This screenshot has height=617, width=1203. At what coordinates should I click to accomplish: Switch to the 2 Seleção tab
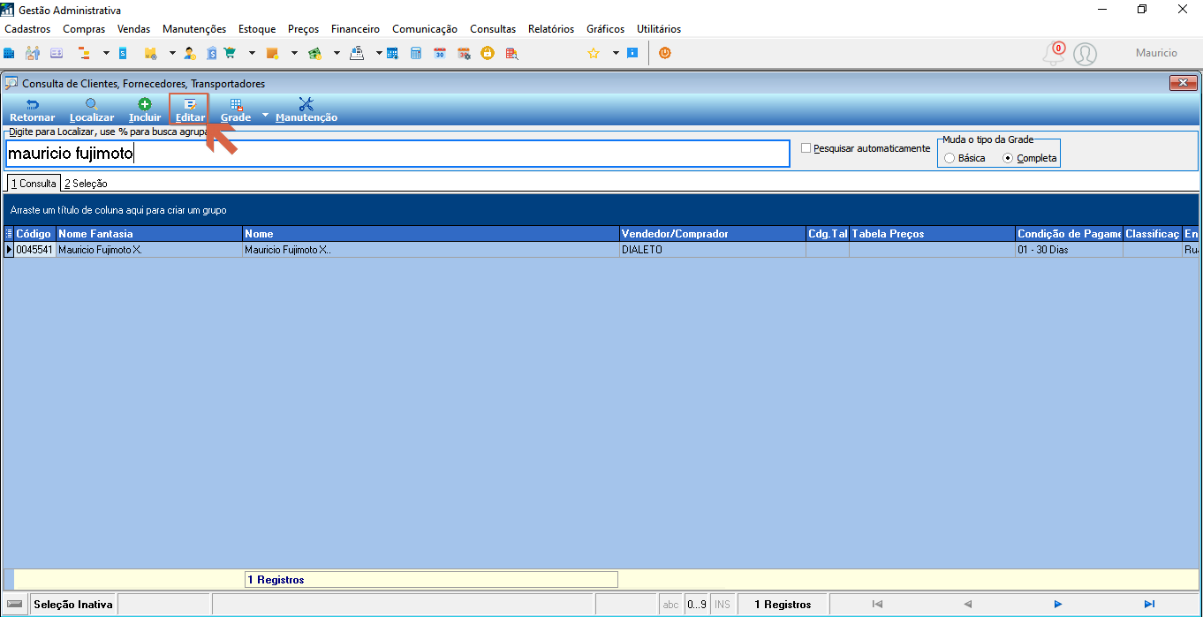(x=86, y=184)
